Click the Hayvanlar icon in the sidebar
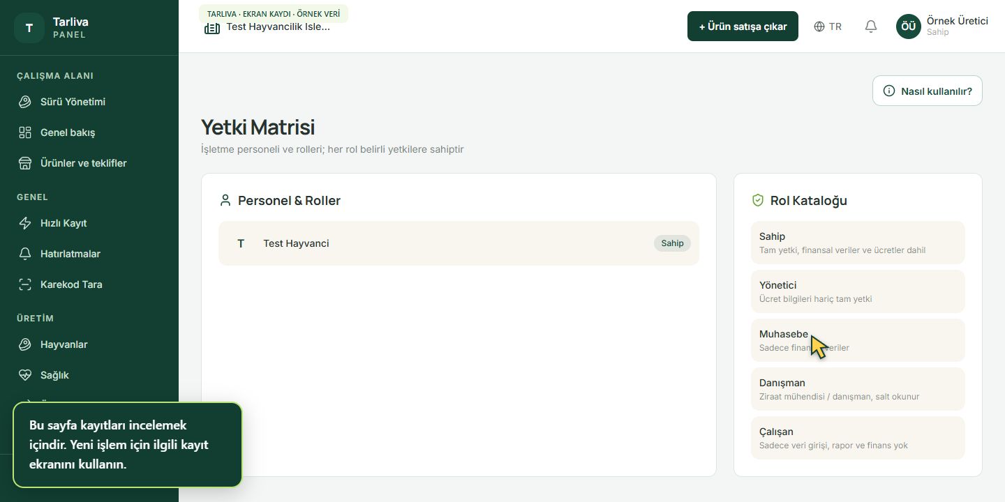This screenshot has height=502, width=1005. pos(25,344)
